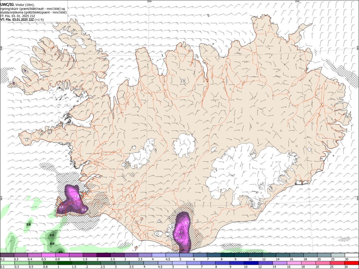This screenshot has height=269, width=359.
Task: Click the light lavender 4–4.5 upper legend swatch
Action: [x=159, y=255]
